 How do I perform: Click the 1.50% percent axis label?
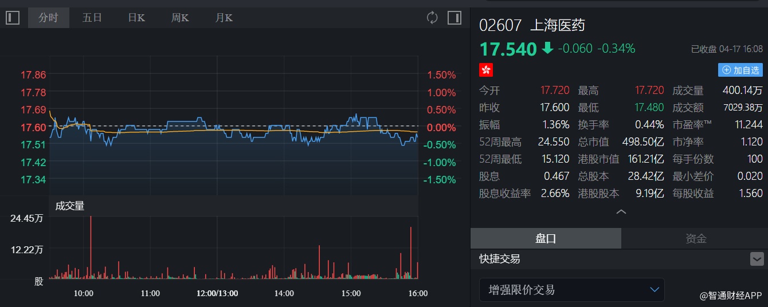click(441, 75)
